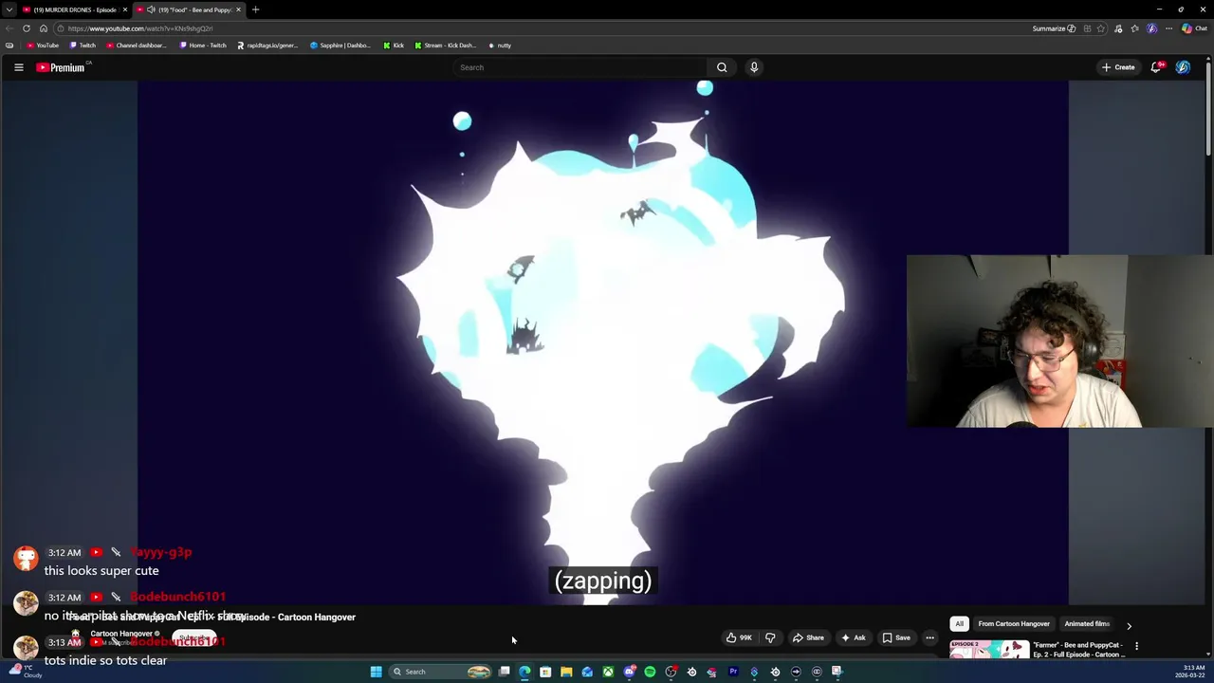
Task: Share the video
Action: pyautogui.click(x=808, y=637)
